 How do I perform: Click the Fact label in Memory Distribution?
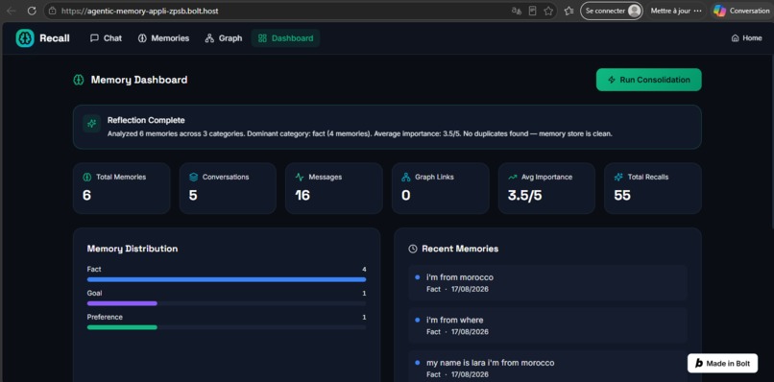(x=94, y=269)
